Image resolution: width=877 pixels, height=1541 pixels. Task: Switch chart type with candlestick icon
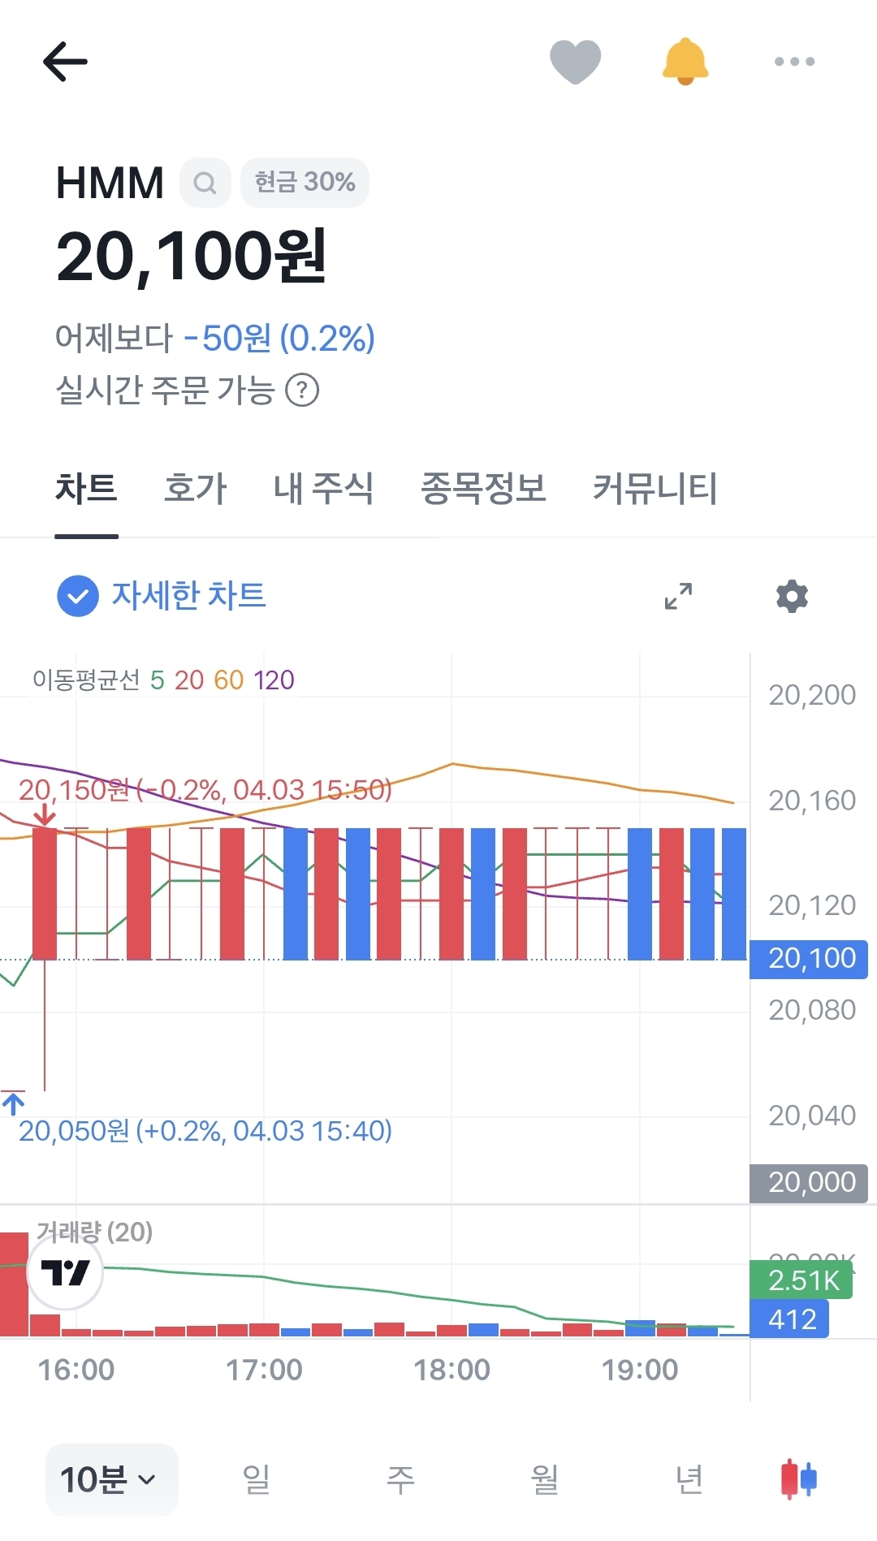pos(799,1478)
